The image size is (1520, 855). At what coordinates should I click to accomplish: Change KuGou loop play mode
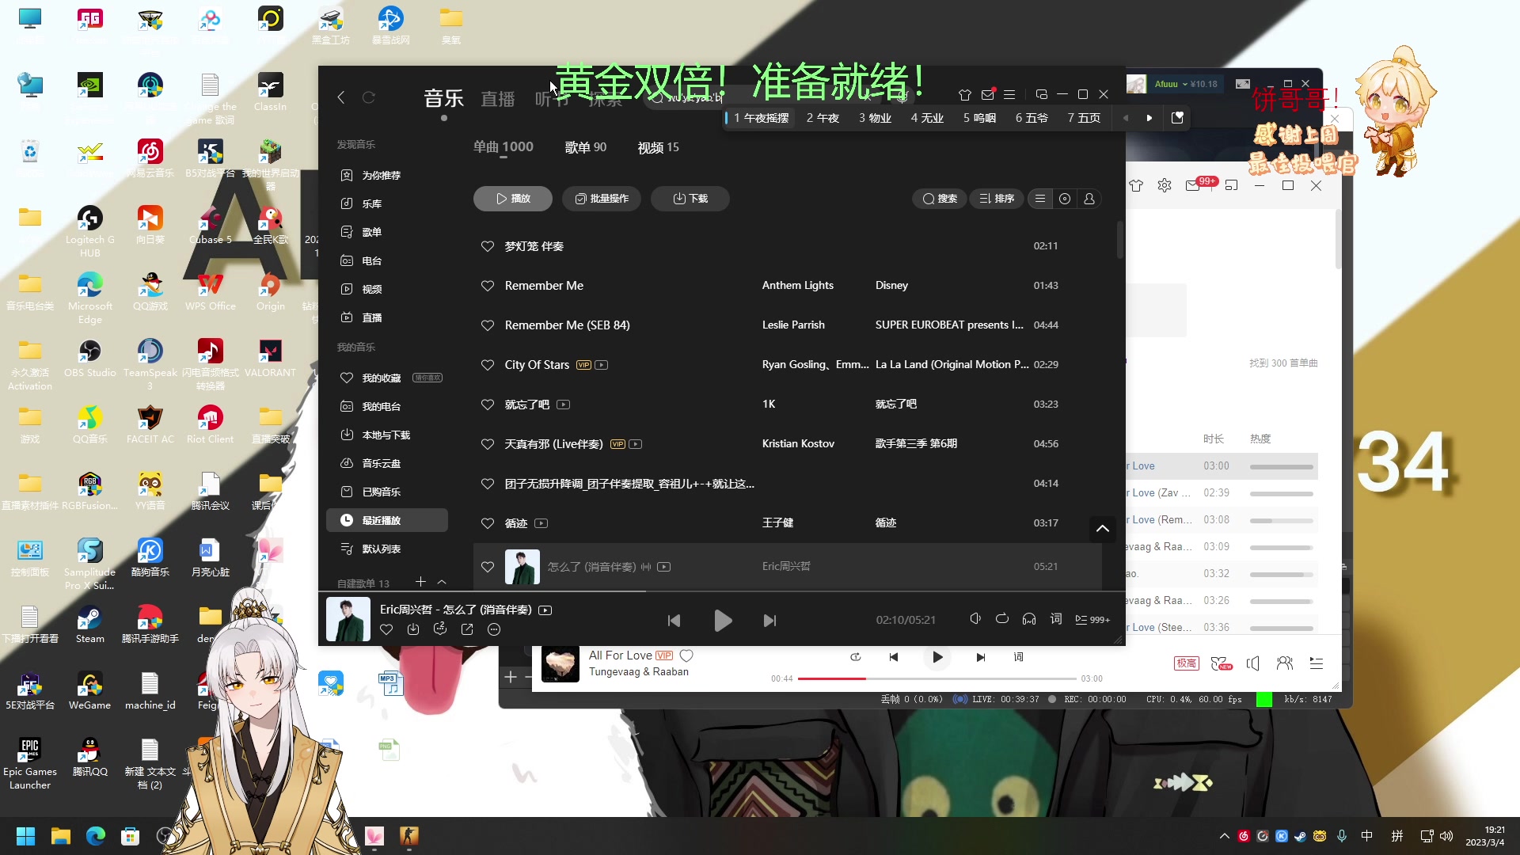(1002, 619)
